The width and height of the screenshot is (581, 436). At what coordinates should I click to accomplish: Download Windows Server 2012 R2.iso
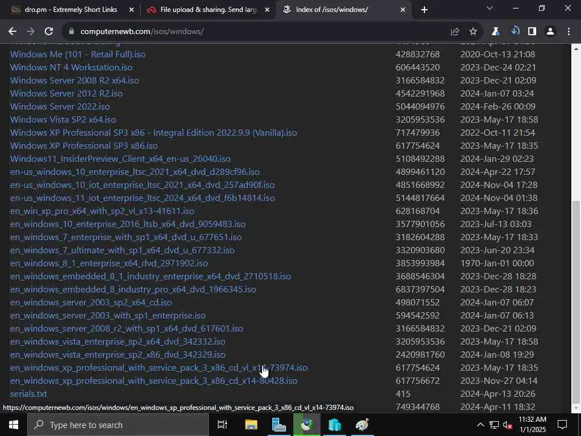(66, 94)
